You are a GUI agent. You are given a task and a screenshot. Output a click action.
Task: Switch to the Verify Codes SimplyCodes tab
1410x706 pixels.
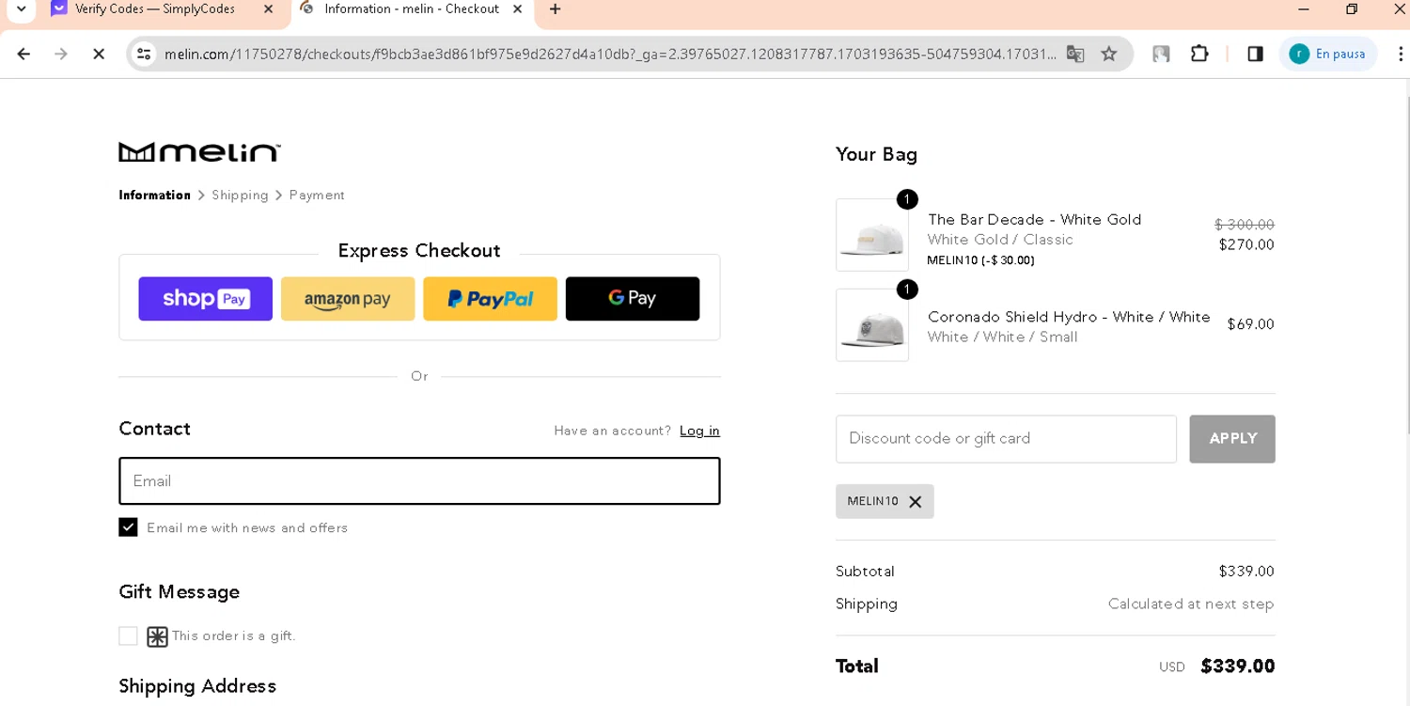pos(155,9)
